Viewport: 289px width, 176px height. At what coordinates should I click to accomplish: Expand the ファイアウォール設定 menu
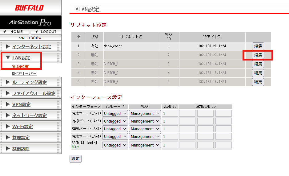pos(34,93)
